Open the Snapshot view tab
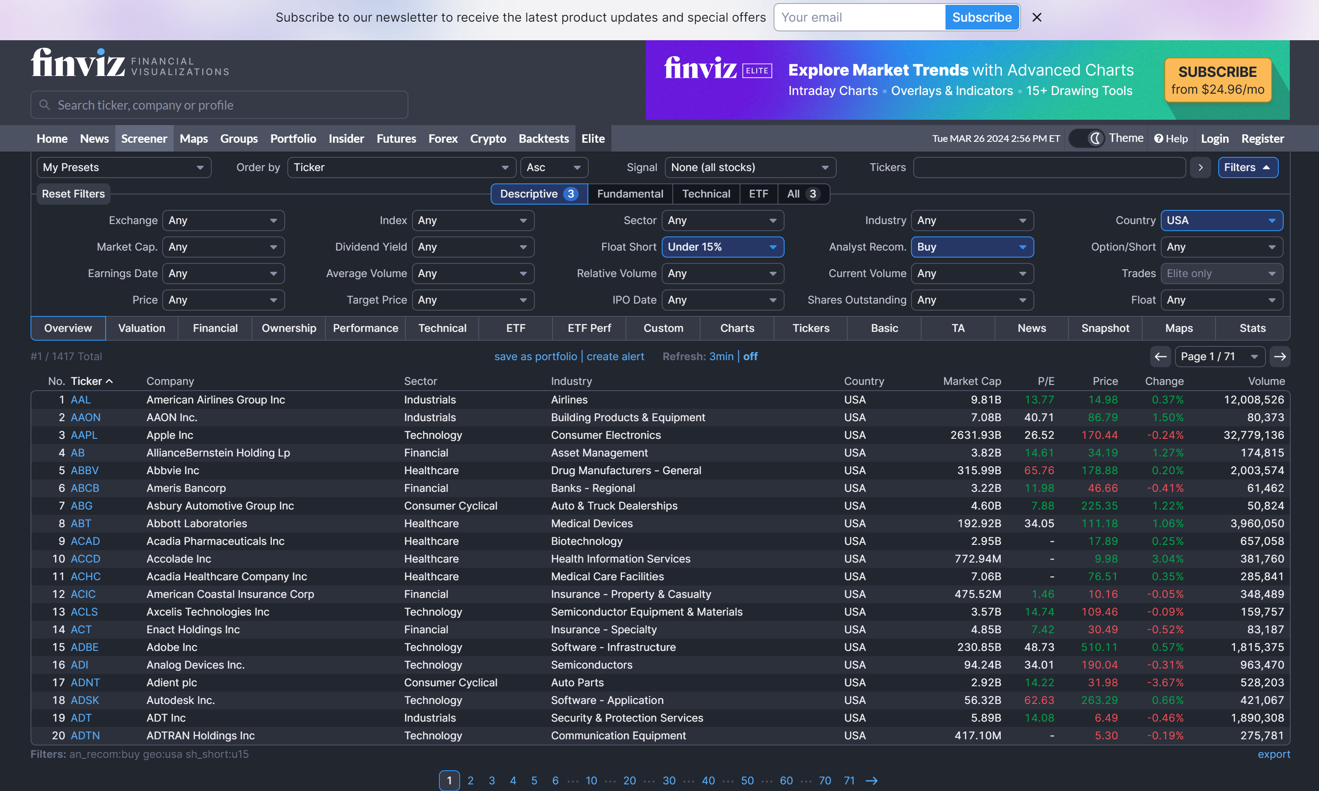1319x791 pixels. 1105,328
